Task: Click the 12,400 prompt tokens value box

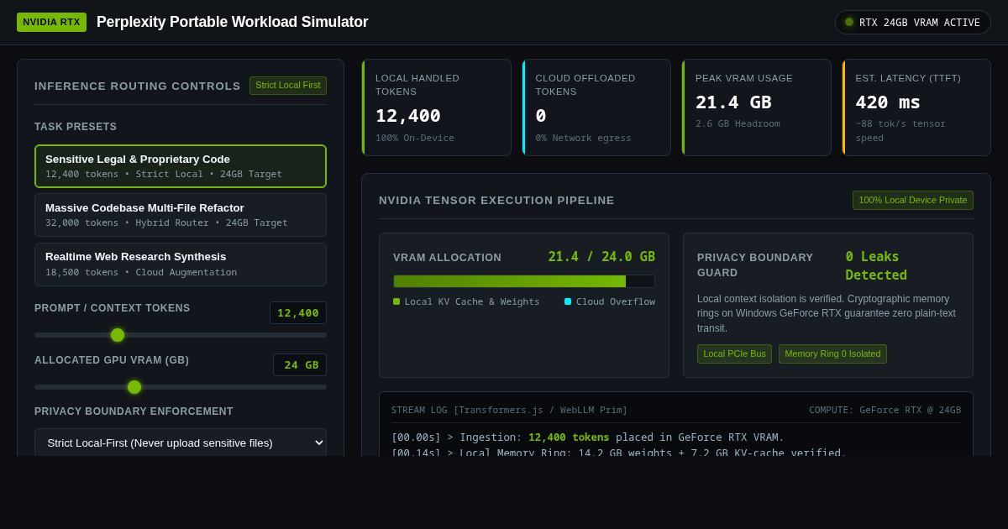Action: [298, 313]
